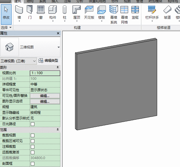Switch to the 注释 ribbon tab

(x=67, y=1)
